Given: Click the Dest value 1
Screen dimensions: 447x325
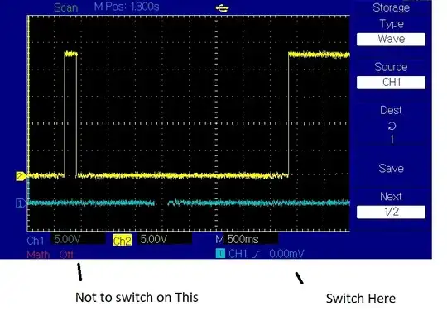Looking at the screenshot, I should click(392, 140).
